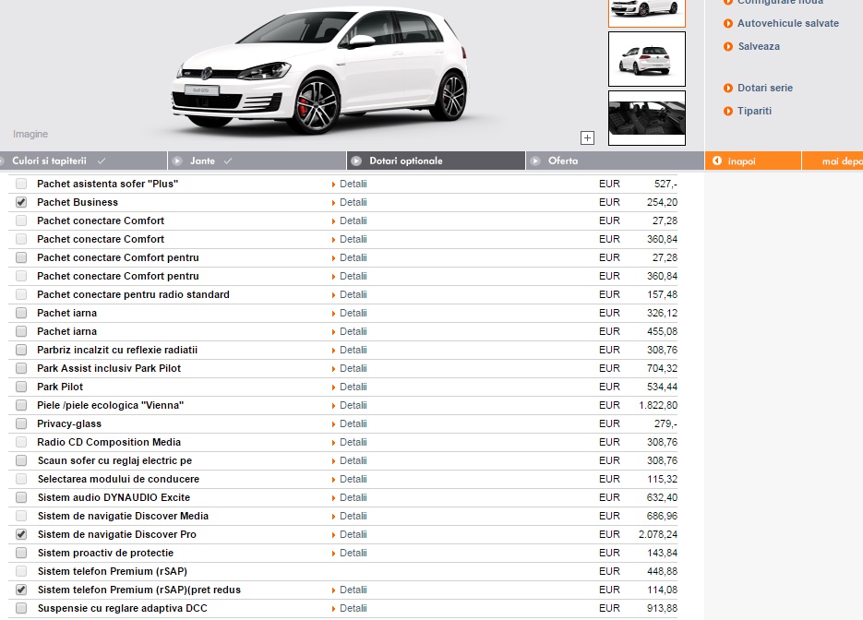Tick Pachet conectare Comfort pentru priced 27,28
This screenshot has height=620, width=863.
click(x=21, y=257)
